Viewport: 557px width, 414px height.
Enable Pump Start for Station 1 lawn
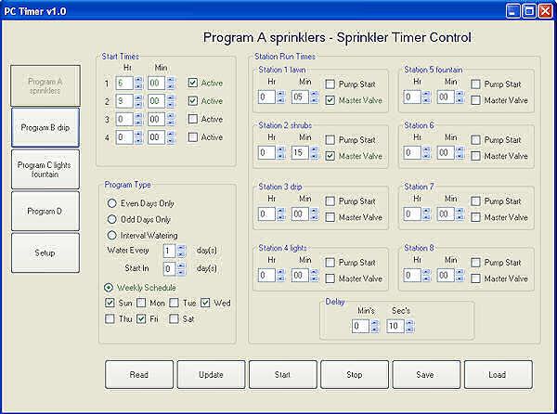[x=330, y=84]
